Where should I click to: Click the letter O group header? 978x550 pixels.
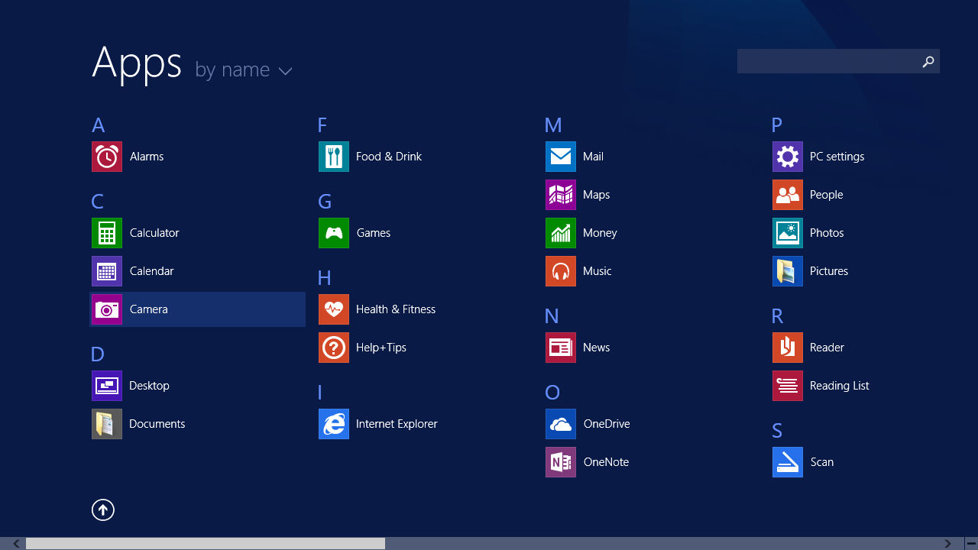552,393
